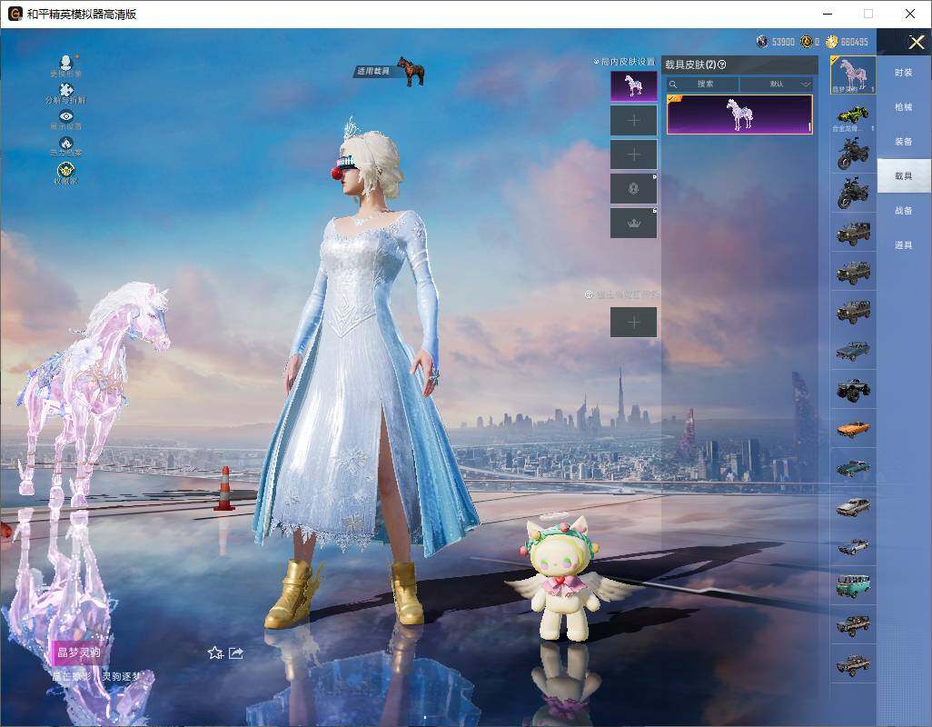Close the warehouse with the yellow X
The image size is (932, 727).
tap(916, 42)
